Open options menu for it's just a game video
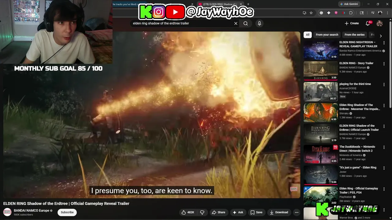Image resolution: width=392 pixels, height=220 pixels. click(x=384, y=168)
